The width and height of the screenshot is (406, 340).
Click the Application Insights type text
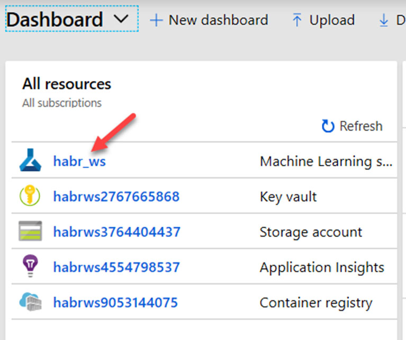322,267
